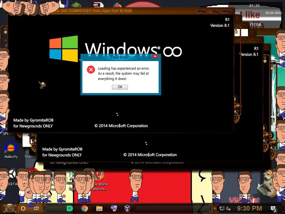Open Cortana circle in the taskbar
The height and width of the screenshot is (214, 285).
point(23,208)
